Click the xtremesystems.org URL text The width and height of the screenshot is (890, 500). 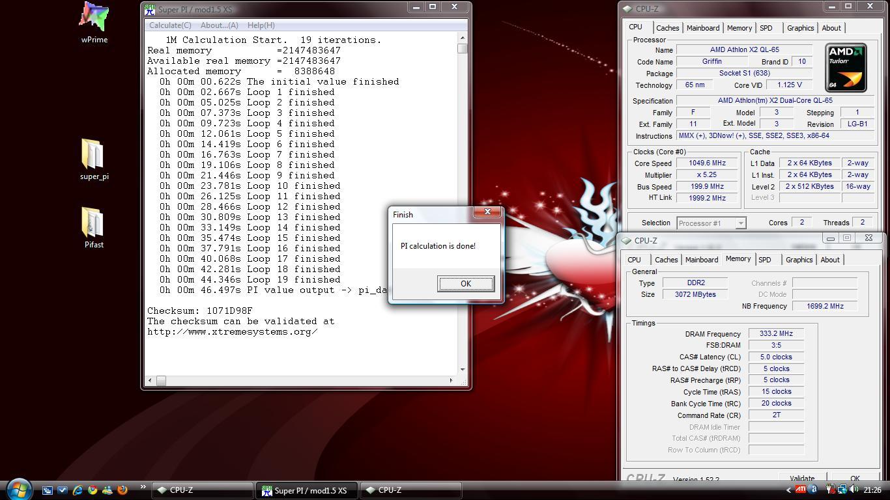233,331
